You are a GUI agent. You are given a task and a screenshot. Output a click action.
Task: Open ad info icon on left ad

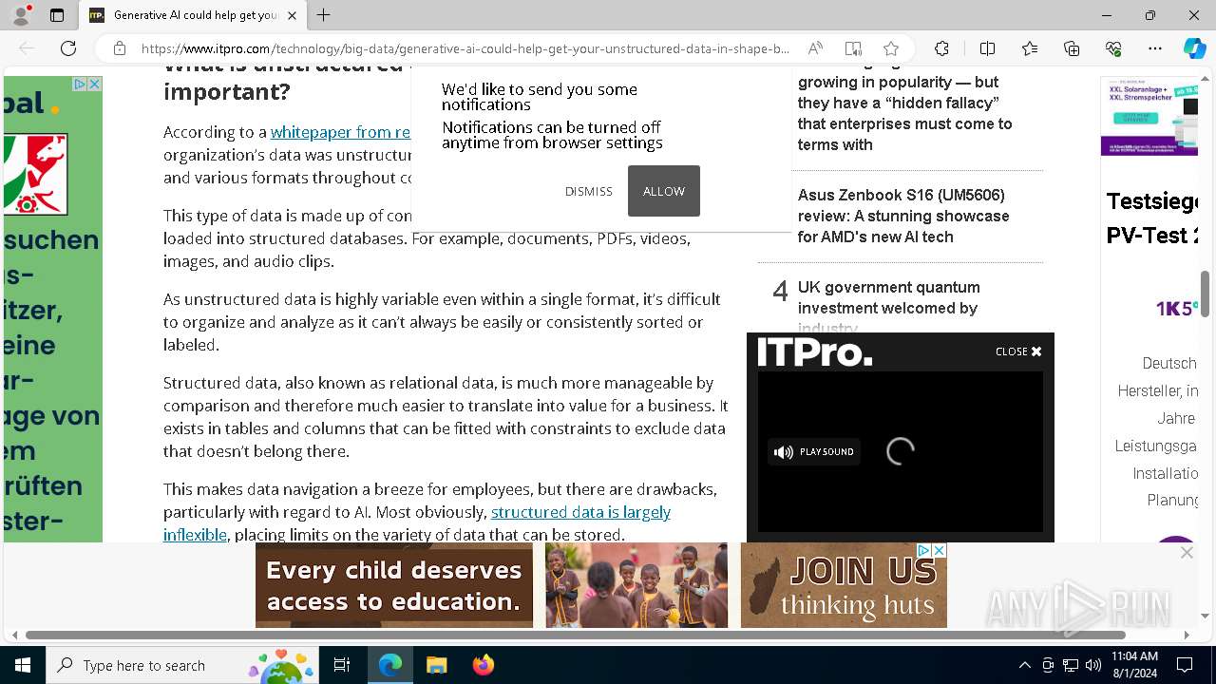click(81, 85)
